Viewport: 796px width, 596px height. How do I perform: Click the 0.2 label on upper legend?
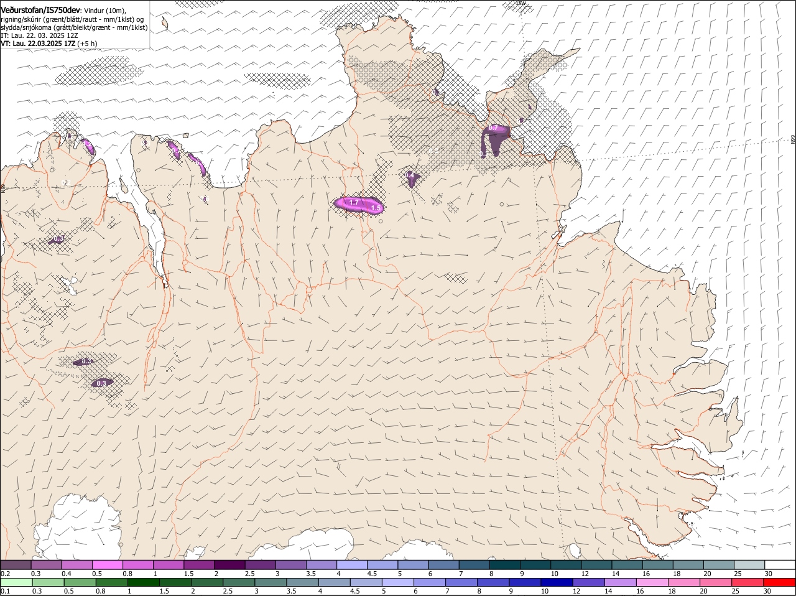[x=5, y=574]
